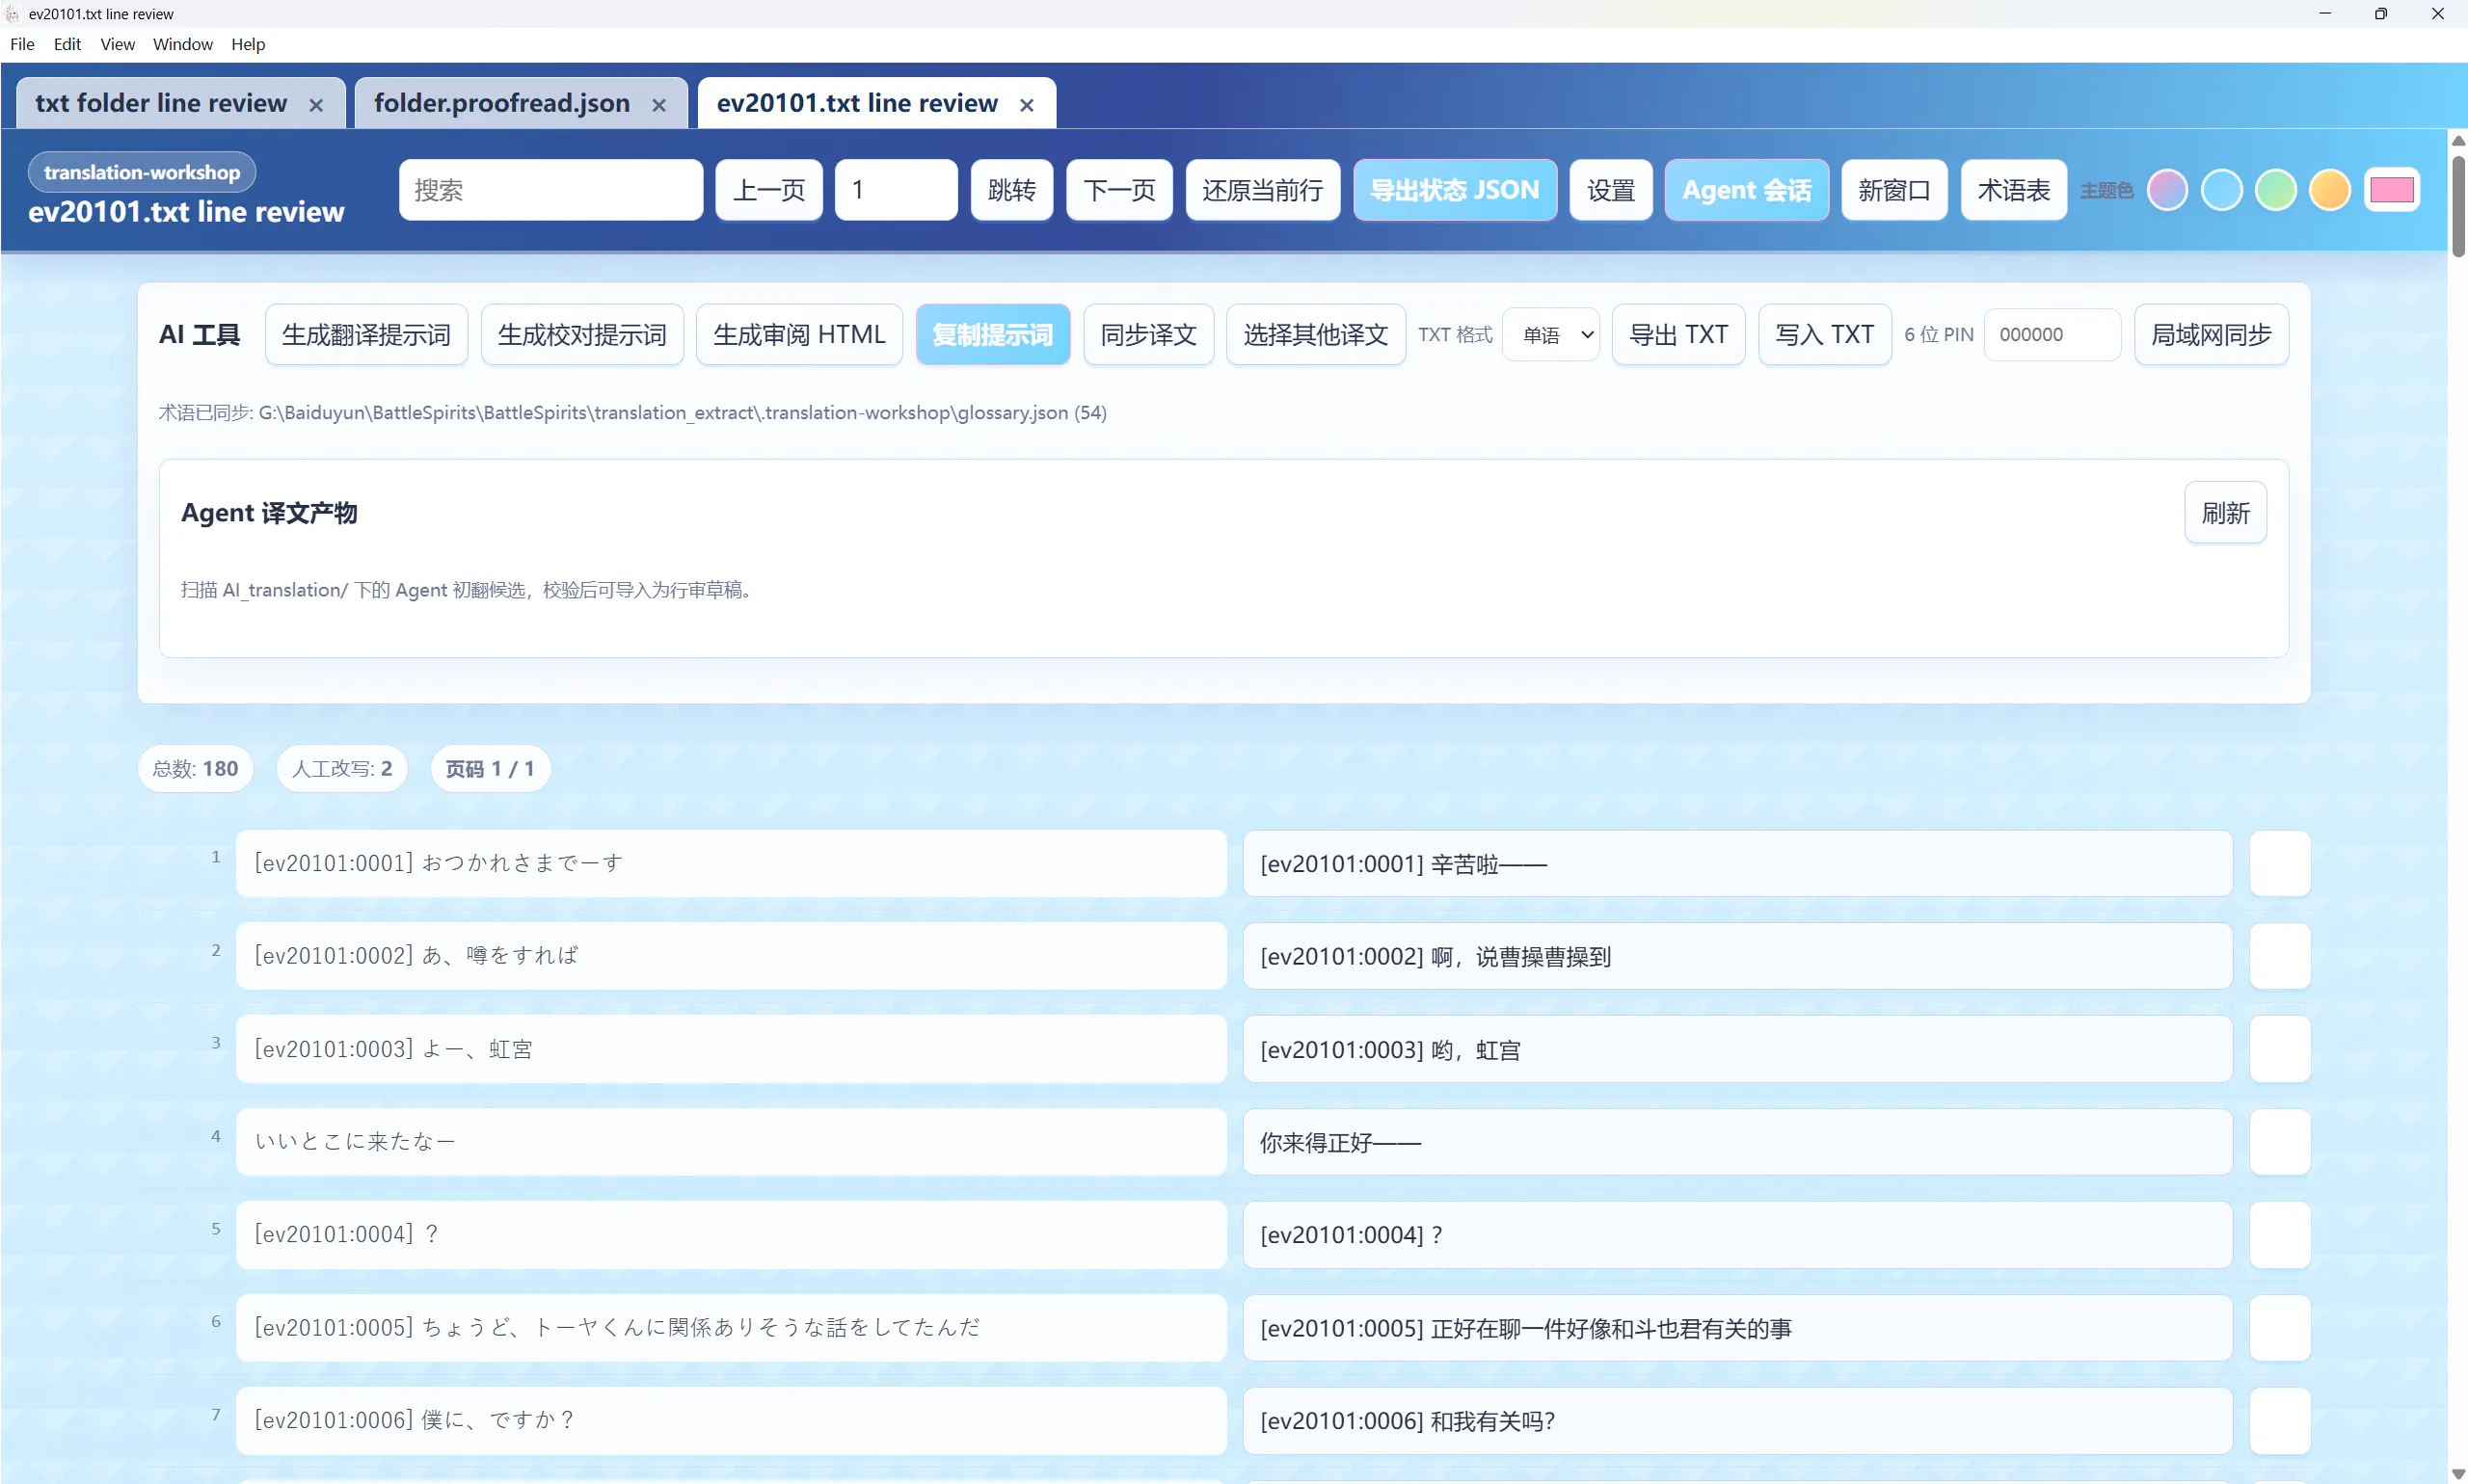Click 同步译文 sync translation button
The width and height of the screenshot is (2468, 1484).
pos(1148,335)
